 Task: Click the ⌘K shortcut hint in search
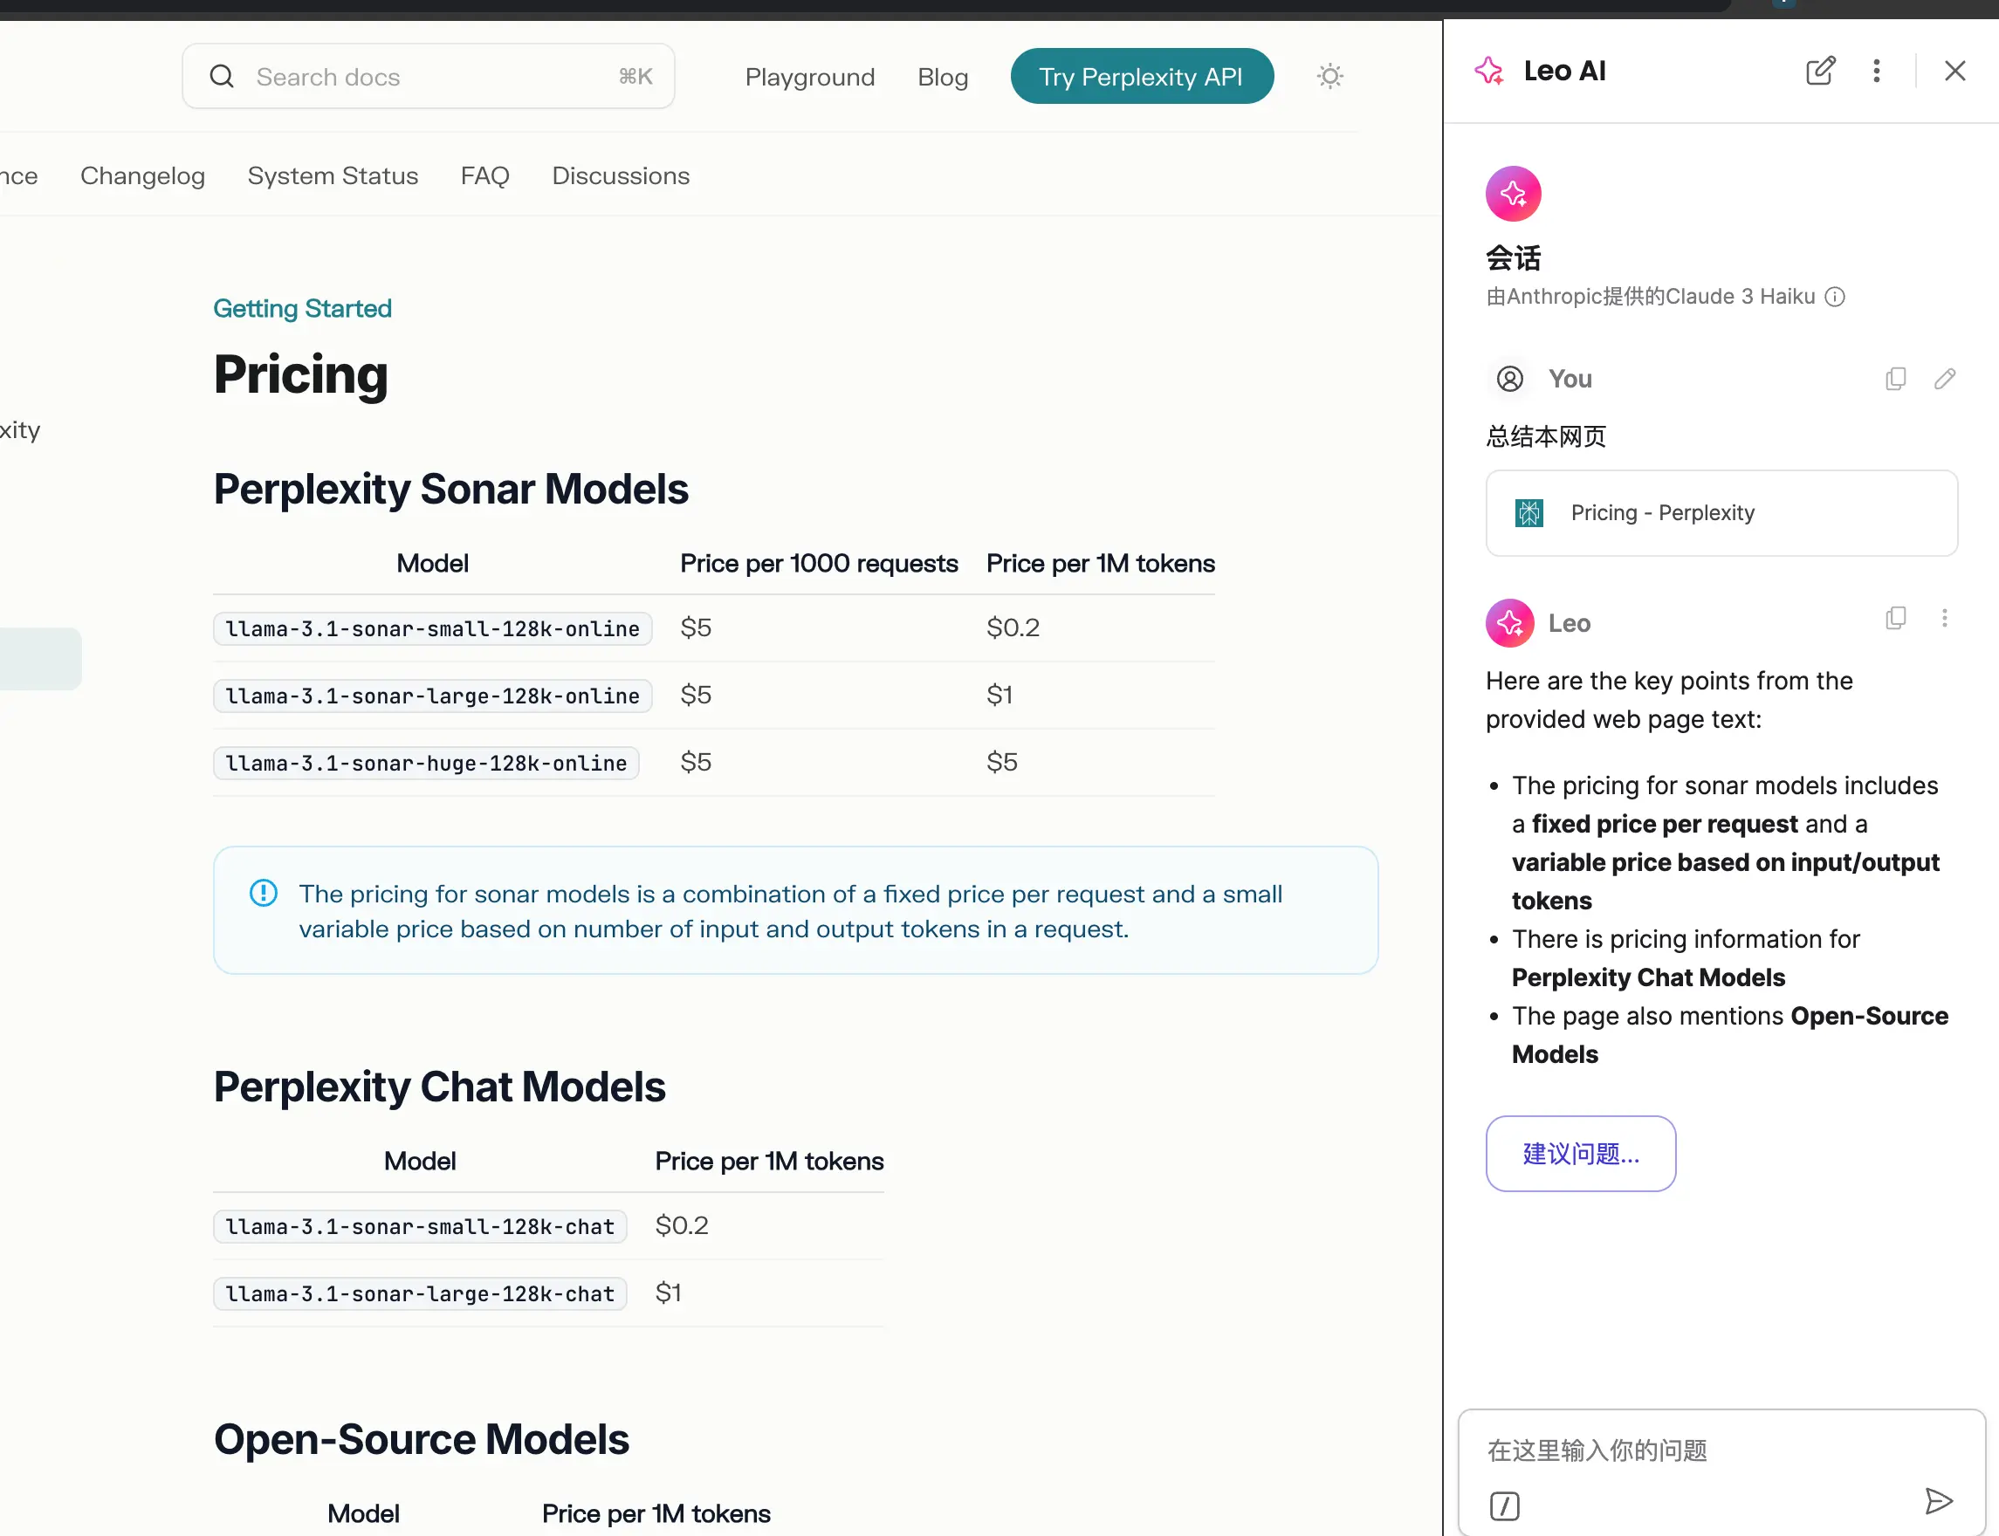click(x=635, y=76)
